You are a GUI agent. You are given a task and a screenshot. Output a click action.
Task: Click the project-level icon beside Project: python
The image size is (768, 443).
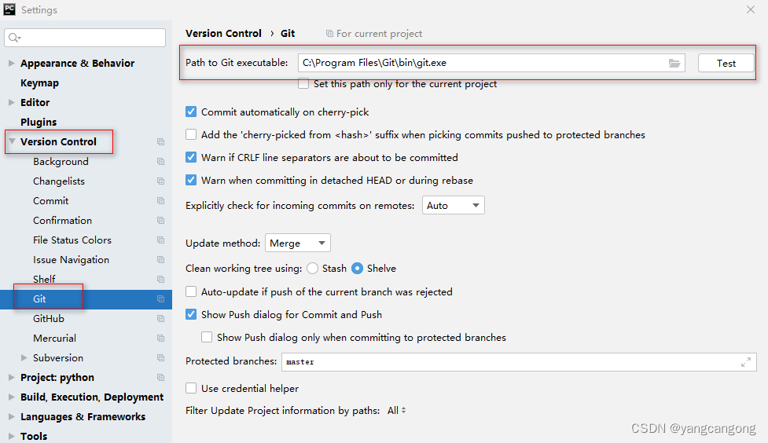click(160, 377)
